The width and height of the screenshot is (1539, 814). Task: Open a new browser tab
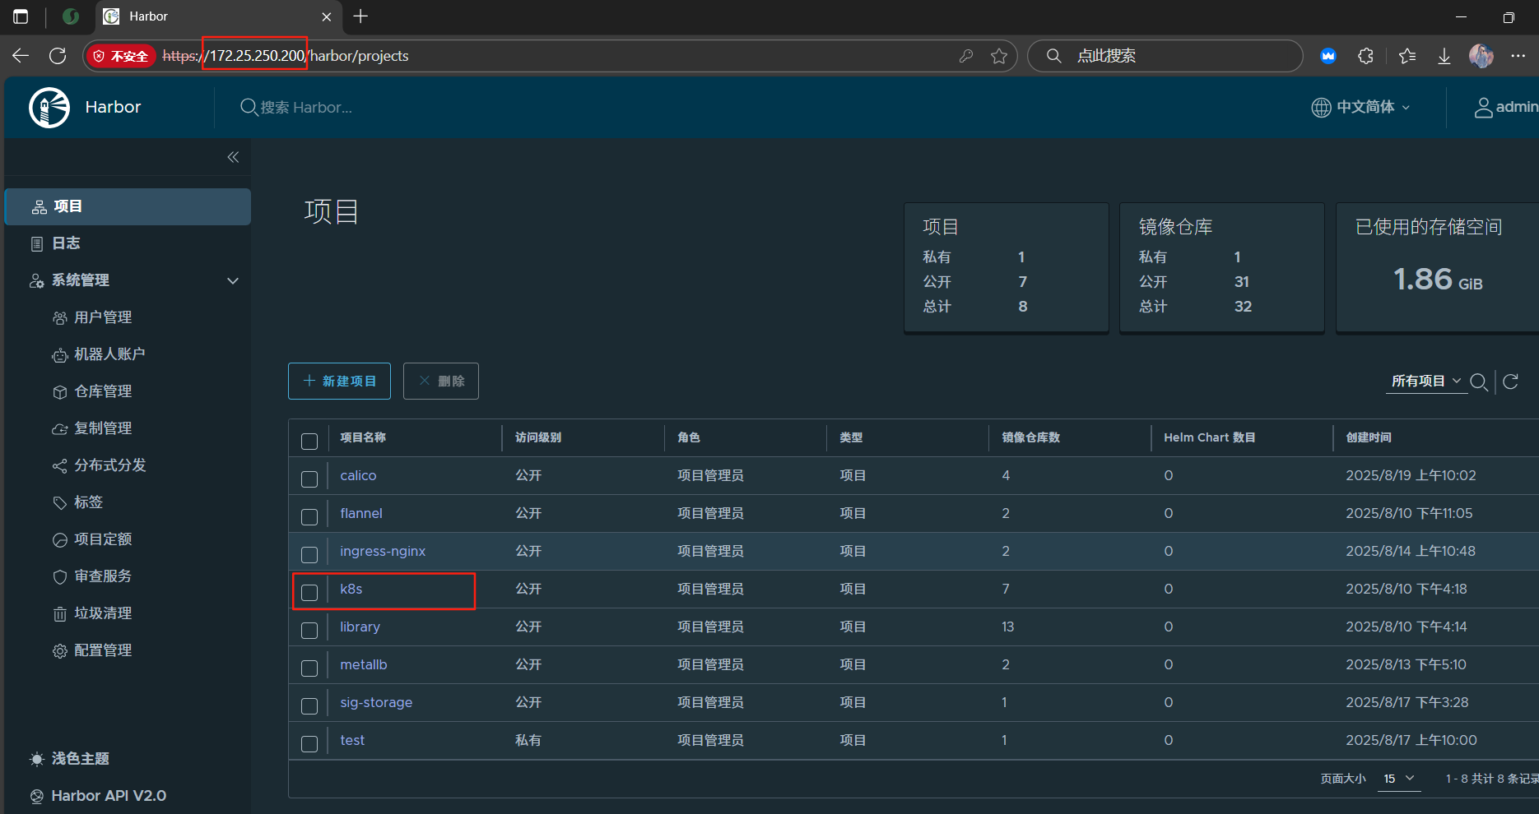(360, 16)
